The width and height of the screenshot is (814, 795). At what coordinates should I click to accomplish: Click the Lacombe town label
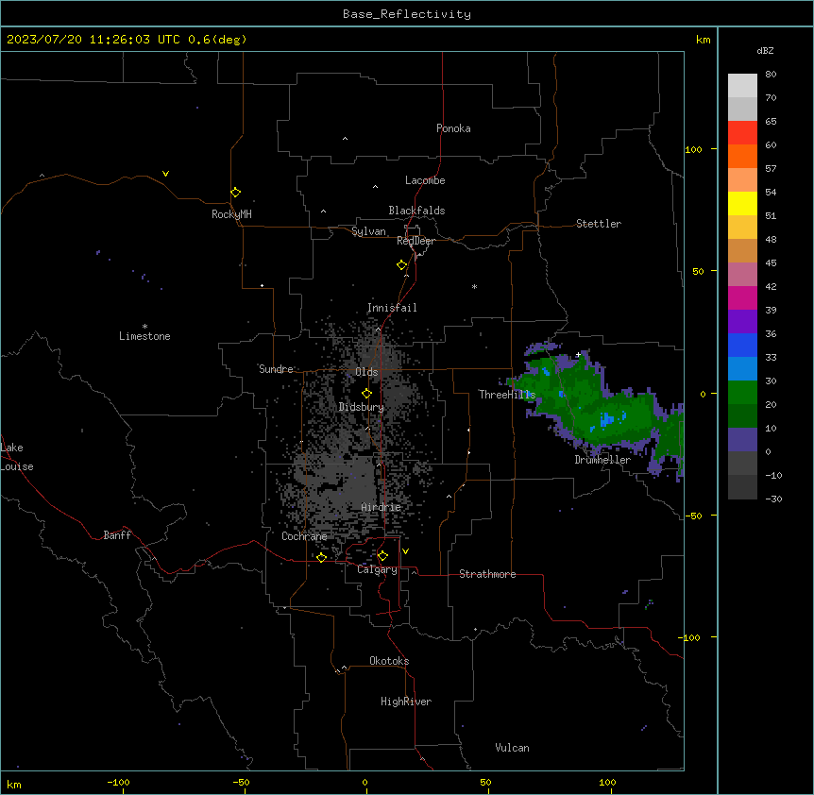point(425,180)
